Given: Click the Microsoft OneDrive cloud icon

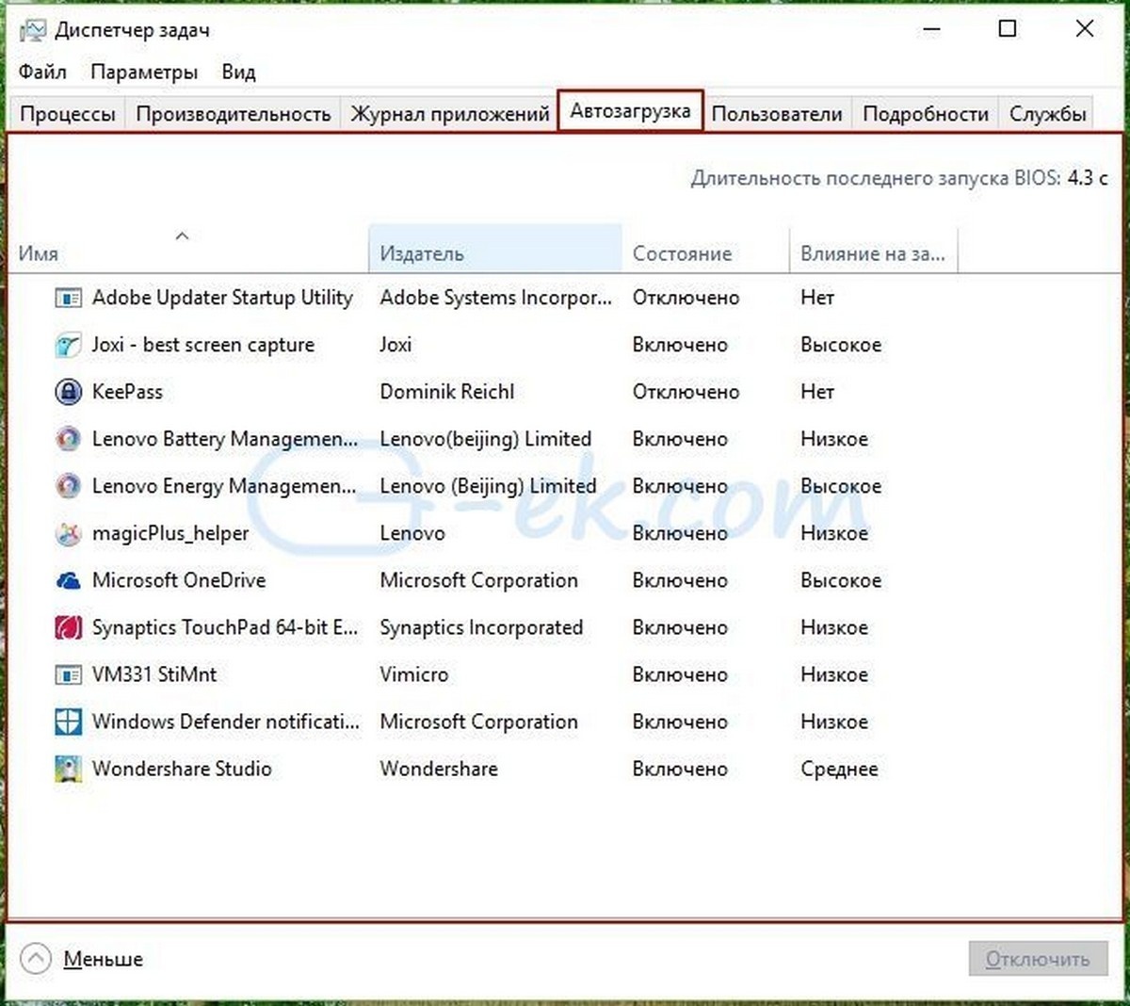Looking at the screenshot, I should click(68, 581).
